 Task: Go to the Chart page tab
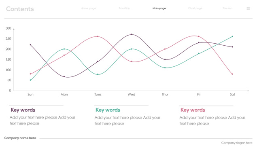pos(195,8)
